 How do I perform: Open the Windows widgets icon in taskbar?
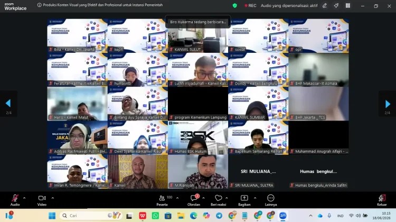10,216
